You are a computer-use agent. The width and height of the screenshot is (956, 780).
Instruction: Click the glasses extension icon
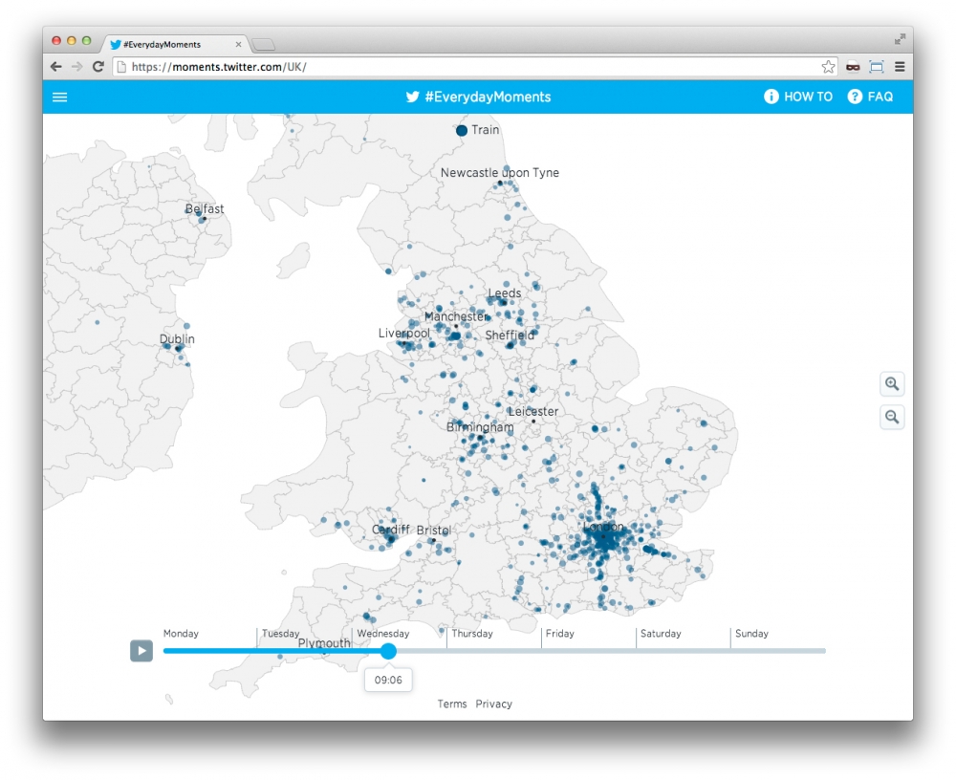[x=853, y=67]
